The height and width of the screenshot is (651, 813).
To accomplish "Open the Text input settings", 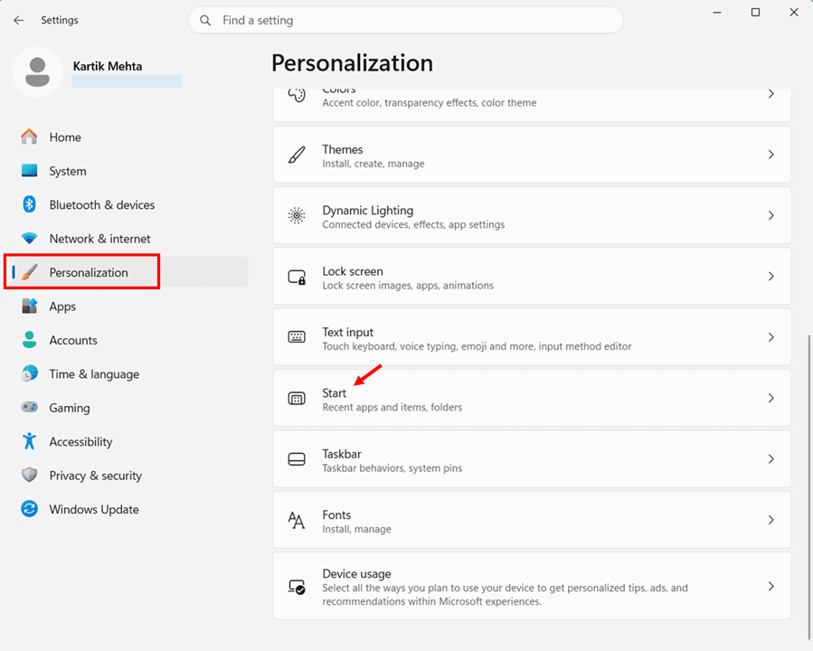I will click(531, 337).
